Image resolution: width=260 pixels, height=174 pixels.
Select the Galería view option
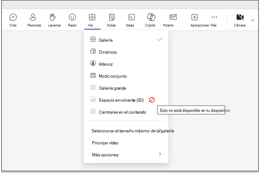(x=126, y=40)
